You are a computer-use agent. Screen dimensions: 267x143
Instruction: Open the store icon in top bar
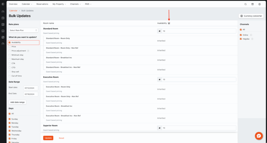tap(252, 4)
